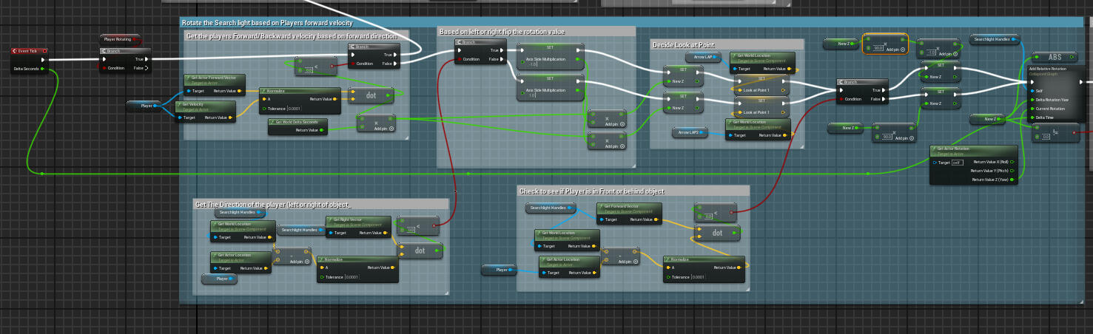Select the Get Right Vector node
The width and height of the screenshot is (1093, 334).
(357, 221)
